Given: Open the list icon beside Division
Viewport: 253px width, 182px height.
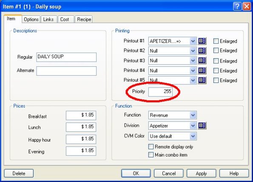Looking at the screenshot, I should (202, 125).
